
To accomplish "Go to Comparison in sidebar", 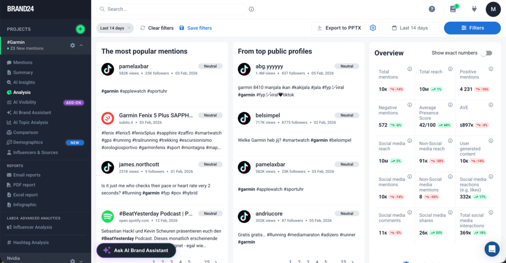I will [25, 132].
